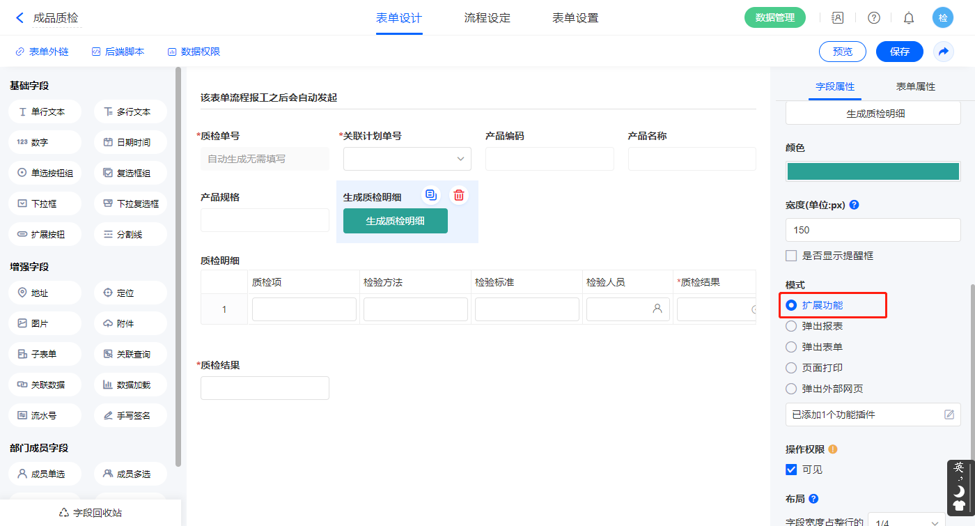
Task: Delete the 生成质检明细 field with trash icon
Action: pos(459,195)
